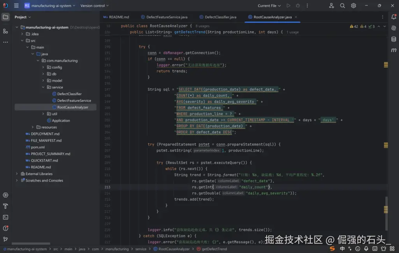Image resolution: width=399 pixels, height=253 pixels.
Task: Open the Git tool window icon
Action: click(5, 239)
